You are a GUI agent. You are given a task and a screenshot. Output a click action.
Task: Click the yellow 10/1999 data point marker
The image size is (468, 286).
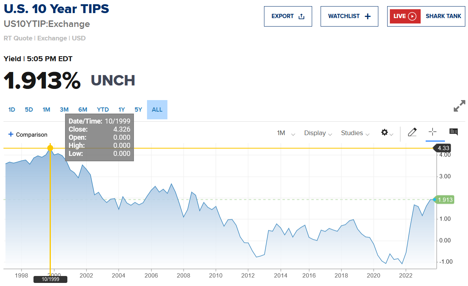tap(50, 148)
